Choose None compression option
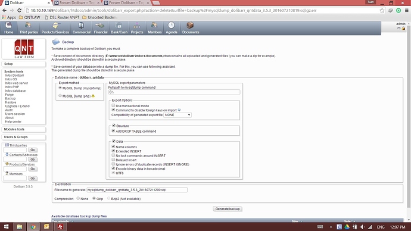 click(x=78, y=198)
